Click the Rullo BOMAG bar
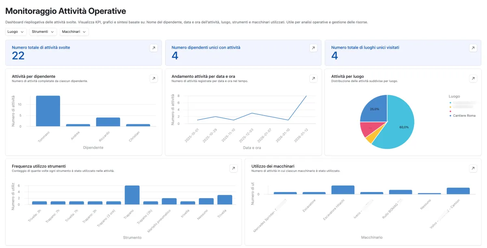This screenshot has height=248, width=487. tap(401, 192)
